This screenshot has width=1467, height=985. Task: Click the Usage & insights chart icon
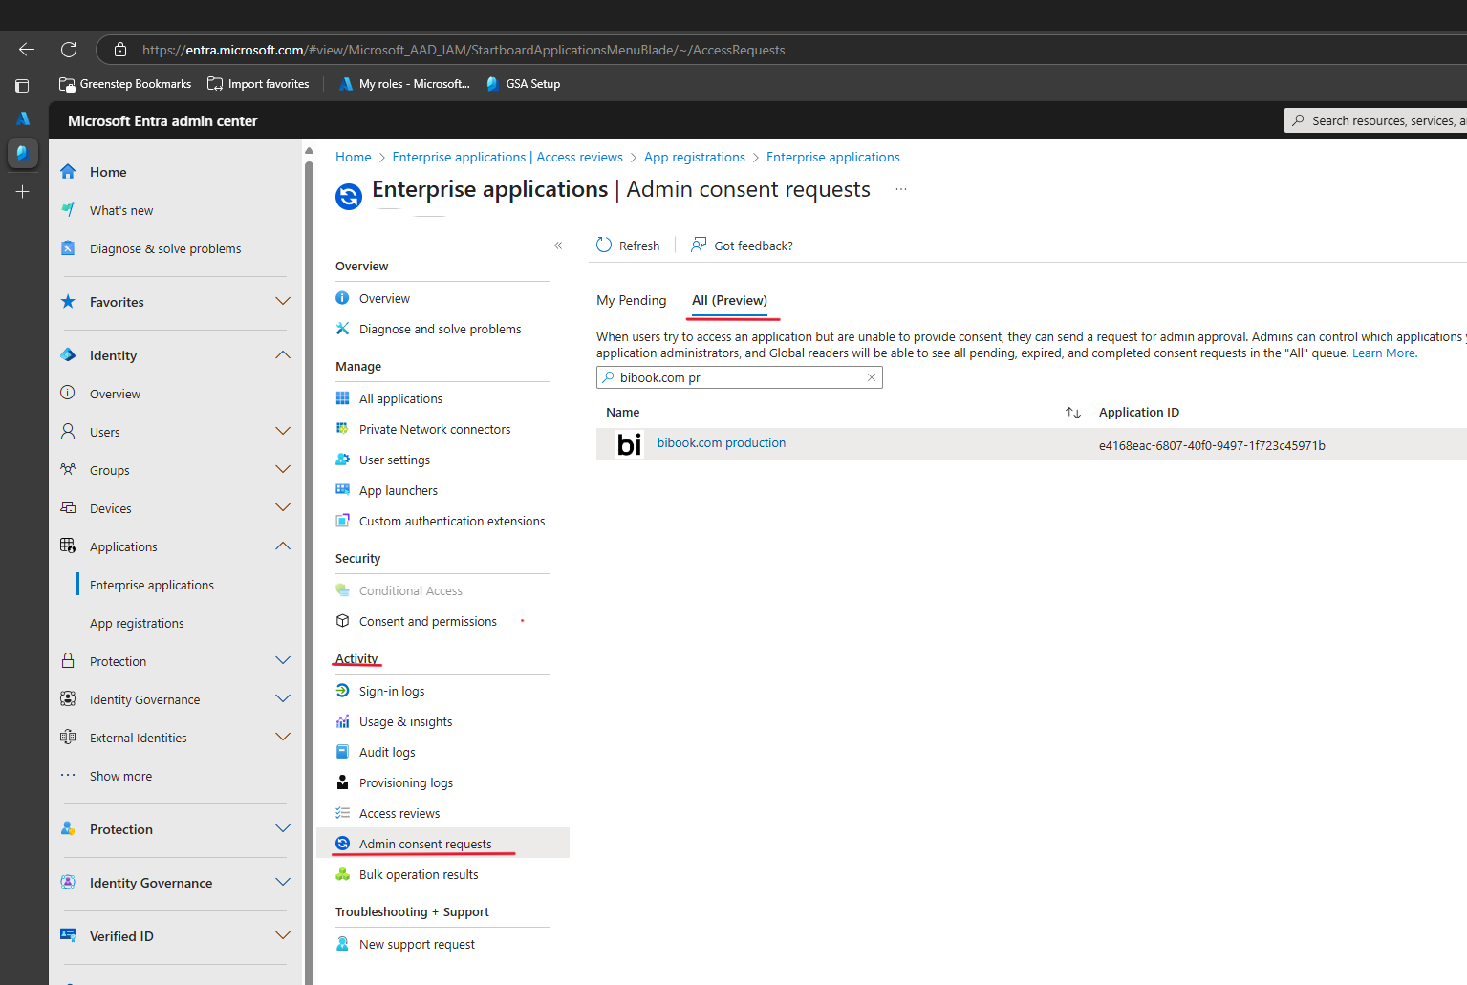point(342,721)
